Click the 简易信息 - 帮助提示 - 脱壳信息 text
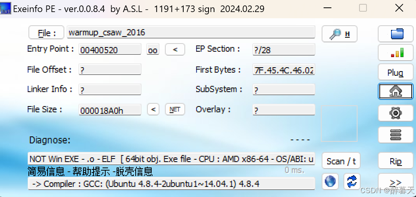The width and height of the screenshot is (416, 197). click(90, 172)
